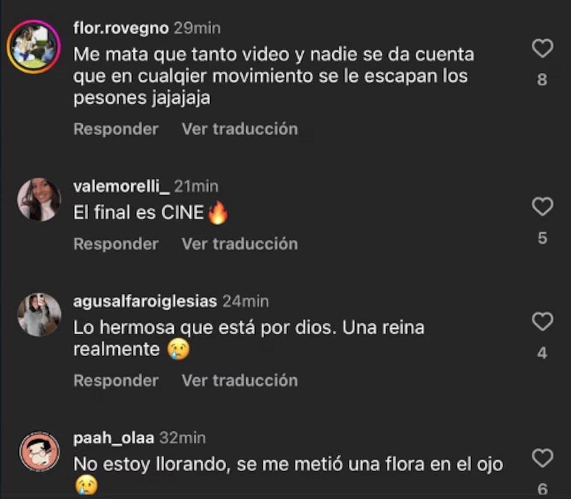Open flor.rovegno's profile picture

click(34, 47)
